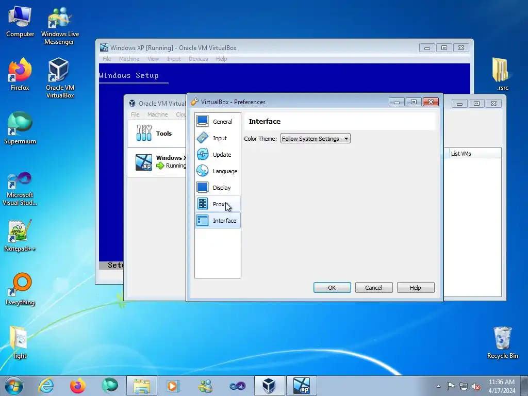Open Machine menu in VirtualBox Manager
The image size is (528, 396).
tap(158, 114)
